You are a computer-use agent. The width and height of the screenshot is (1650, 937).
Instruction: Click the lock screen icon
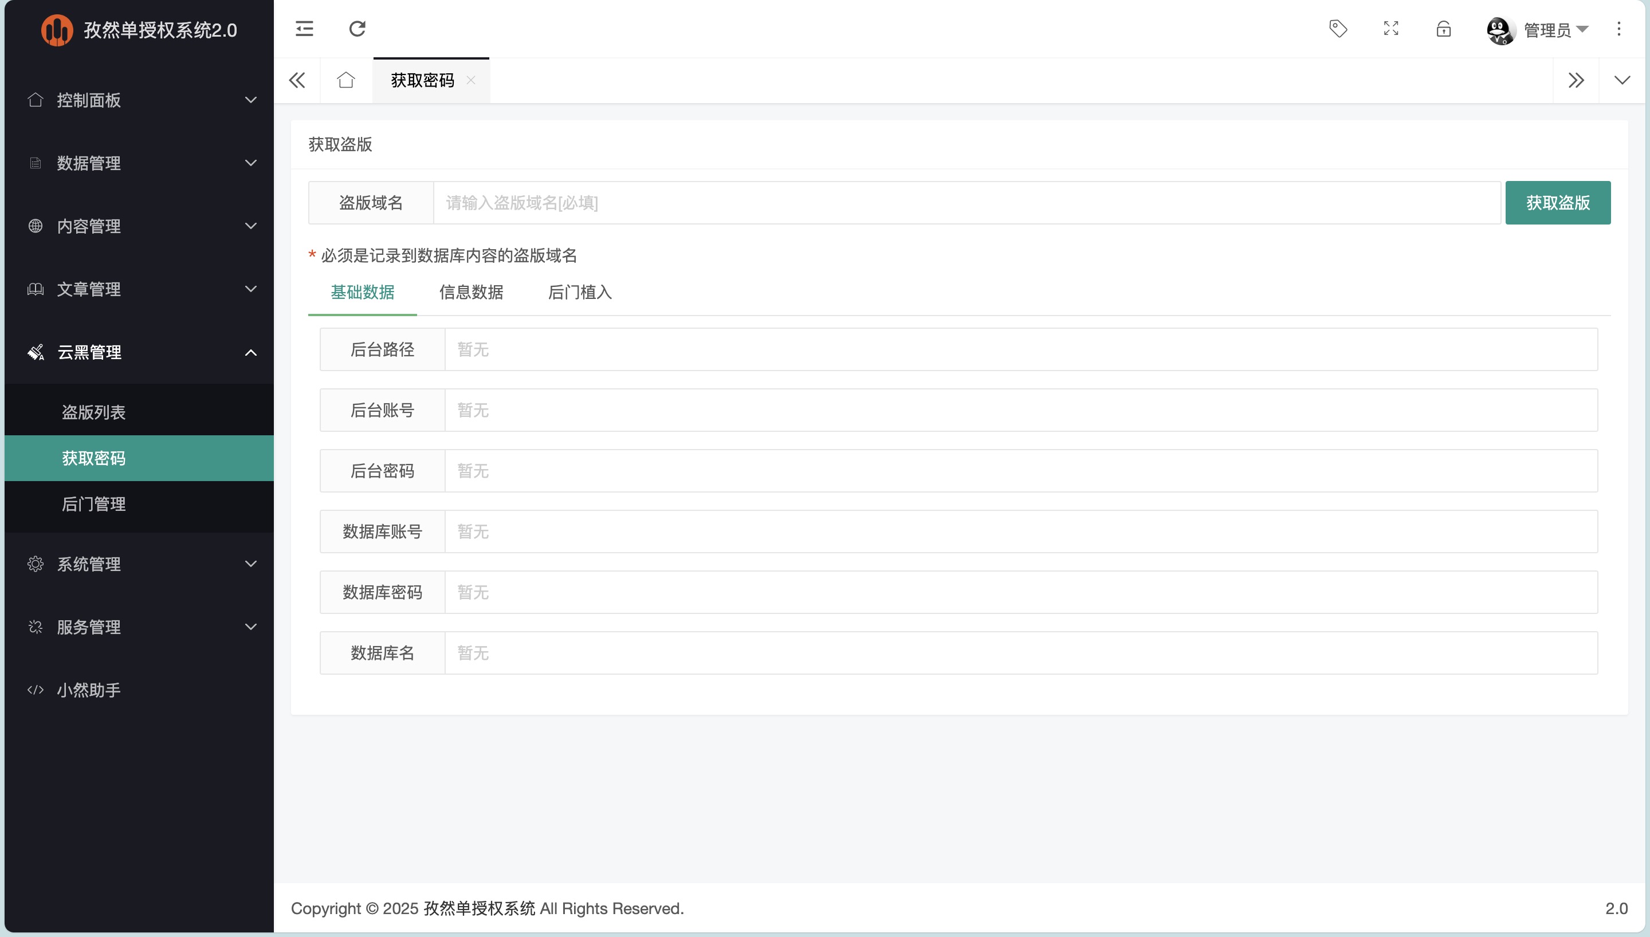[x=1443, y=28]
